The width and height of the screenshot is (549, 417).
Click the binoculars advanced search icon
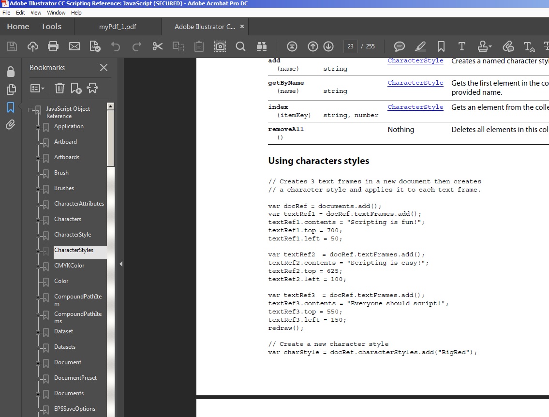(262, 46)
